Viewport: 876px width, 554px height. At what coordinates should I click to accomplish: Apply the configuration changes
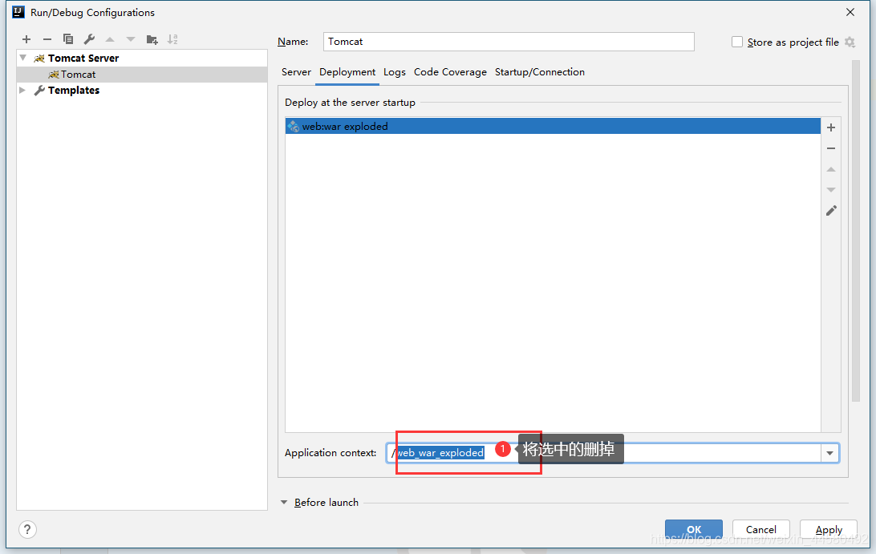[829, 529]
